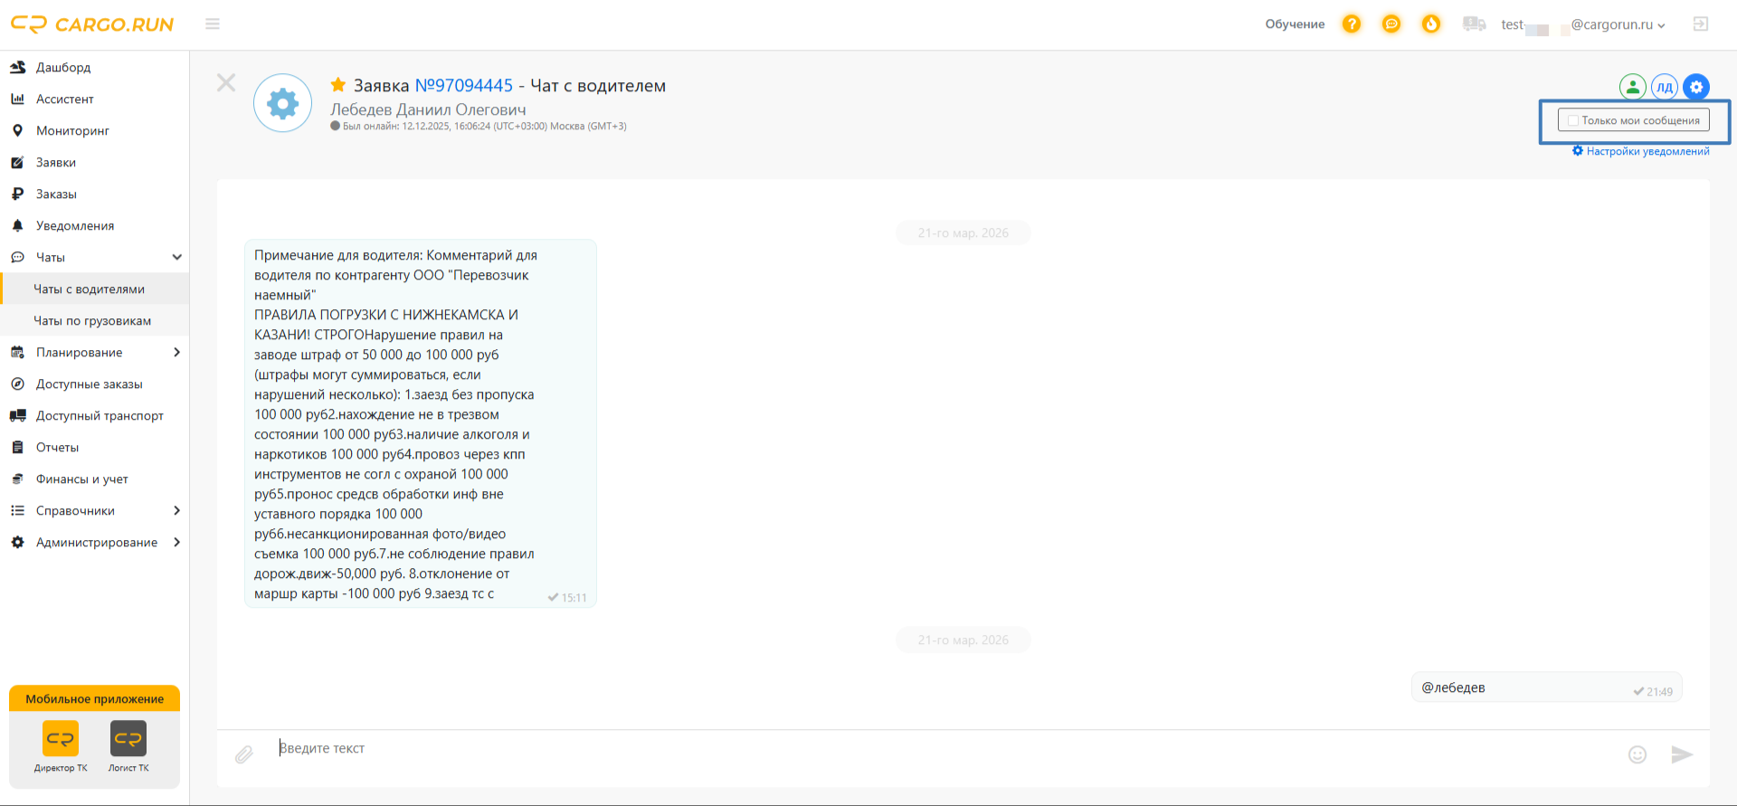Open 'Настройки уведомлений' link
1737x806 pixels.
click(x=1641, y=151)
